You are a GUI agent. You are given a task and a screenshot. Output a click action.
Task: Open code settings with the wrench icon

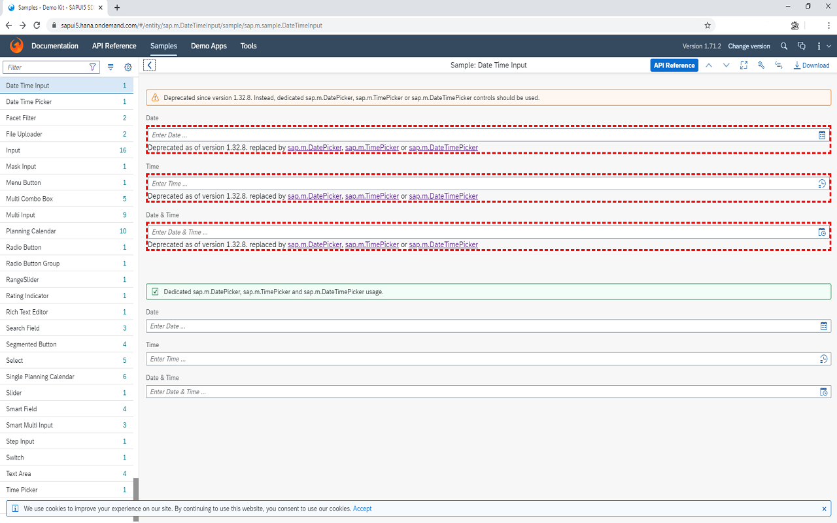(x=760, y=65)
